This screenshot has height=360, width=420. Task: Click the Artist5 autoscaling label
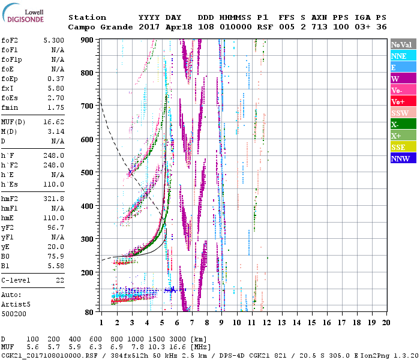click(16, 305)
